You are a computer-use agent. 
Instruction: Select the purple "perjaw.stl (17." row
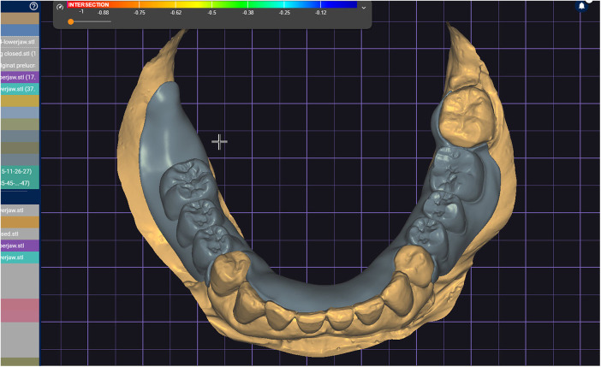pyautogui.click(x=20, y=77)
